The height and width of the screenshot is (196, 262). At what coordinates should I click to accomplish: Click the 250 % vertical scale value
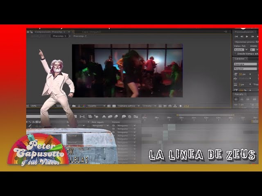(243, 90)
